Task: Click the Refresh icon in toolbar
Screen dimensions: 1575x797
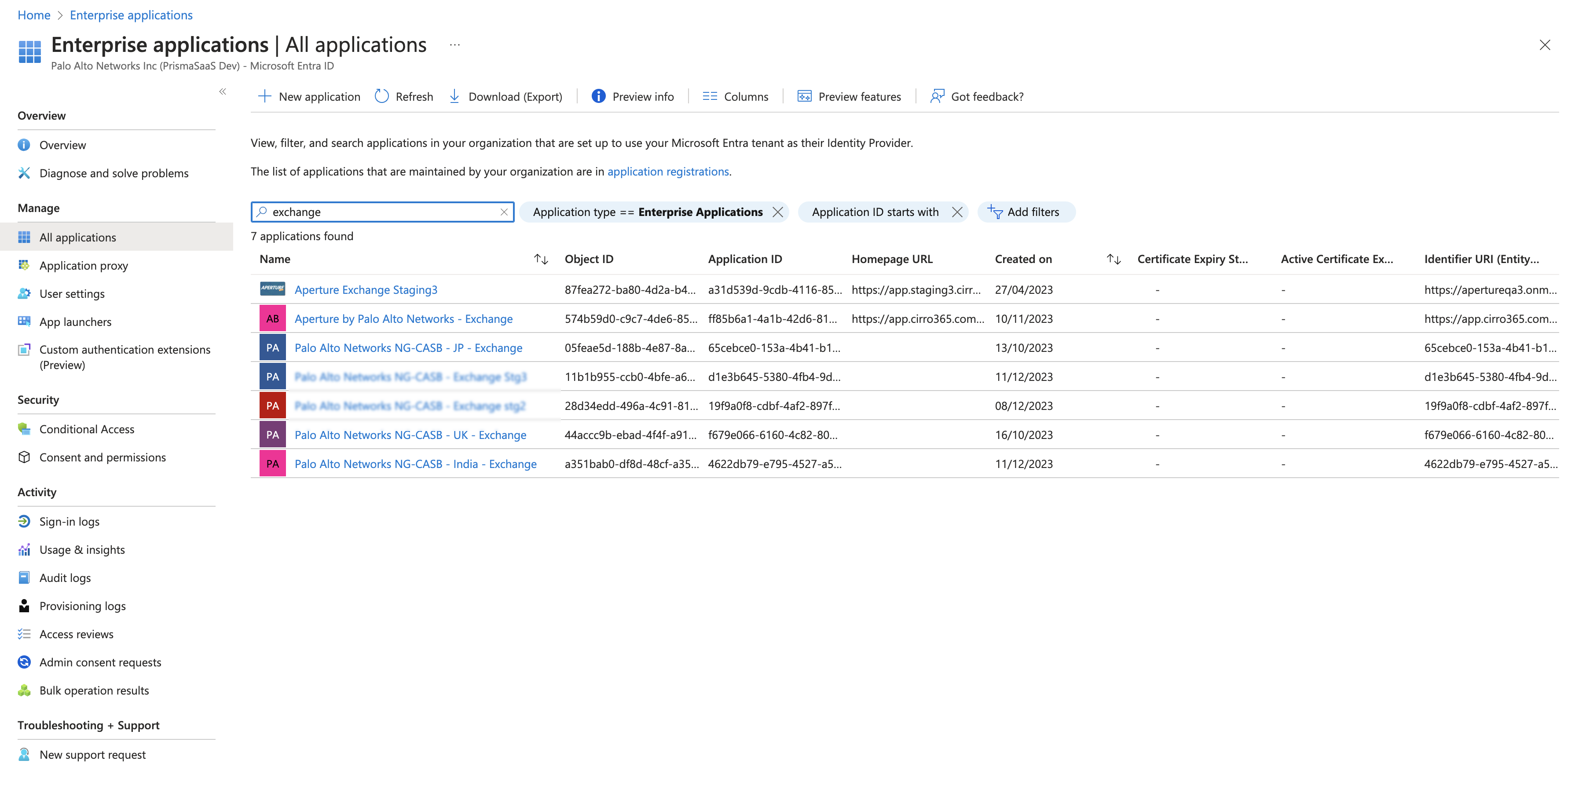Action: tap(381, 97)
